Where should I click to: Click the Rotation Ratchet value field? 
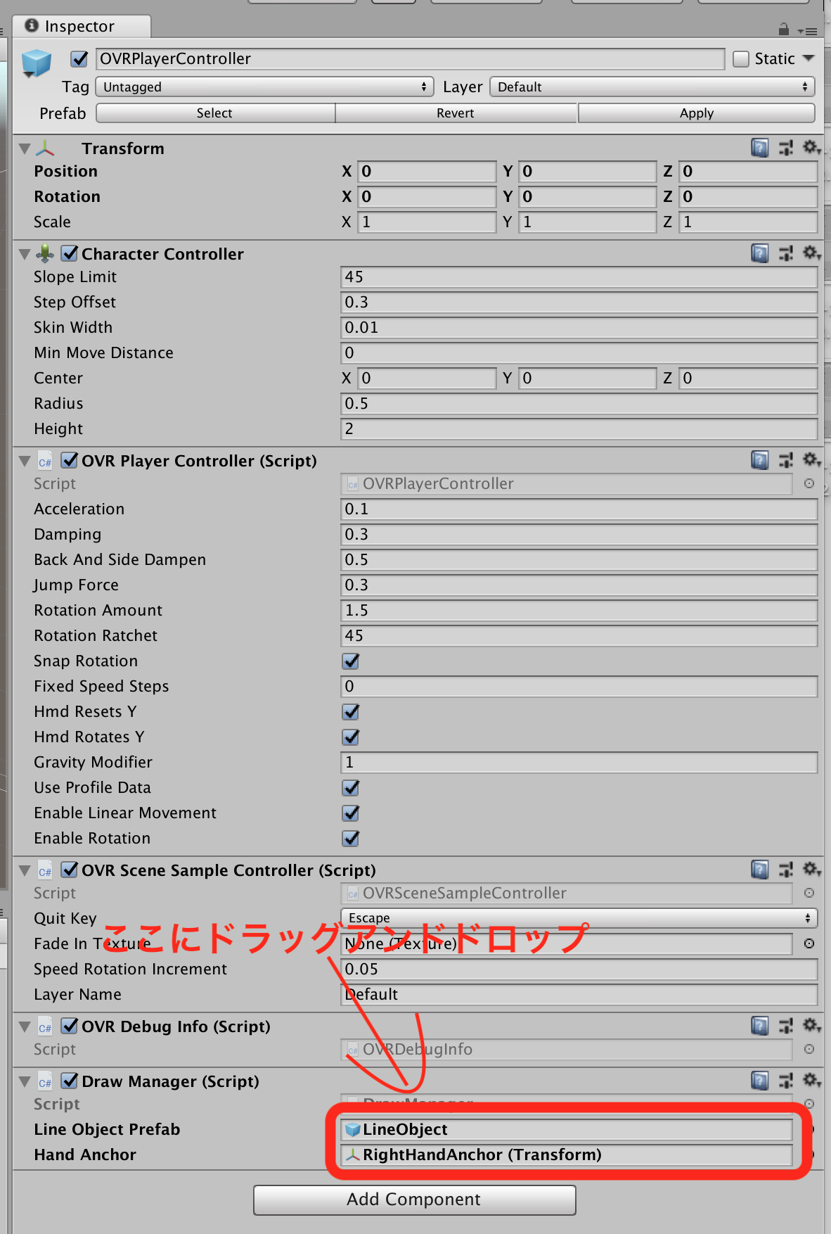tap(579, 635)
